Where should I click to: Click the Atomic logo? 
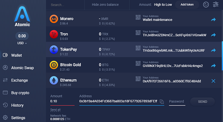(x=22, y=16)
